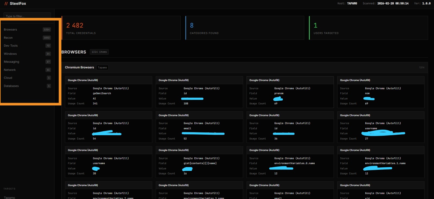Open the prenom autofill entry card

[290, 92]
